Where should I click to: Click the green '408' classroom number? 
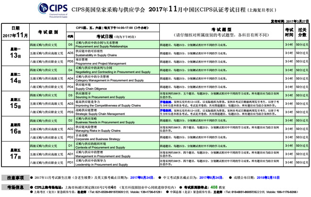click(214, 187)
